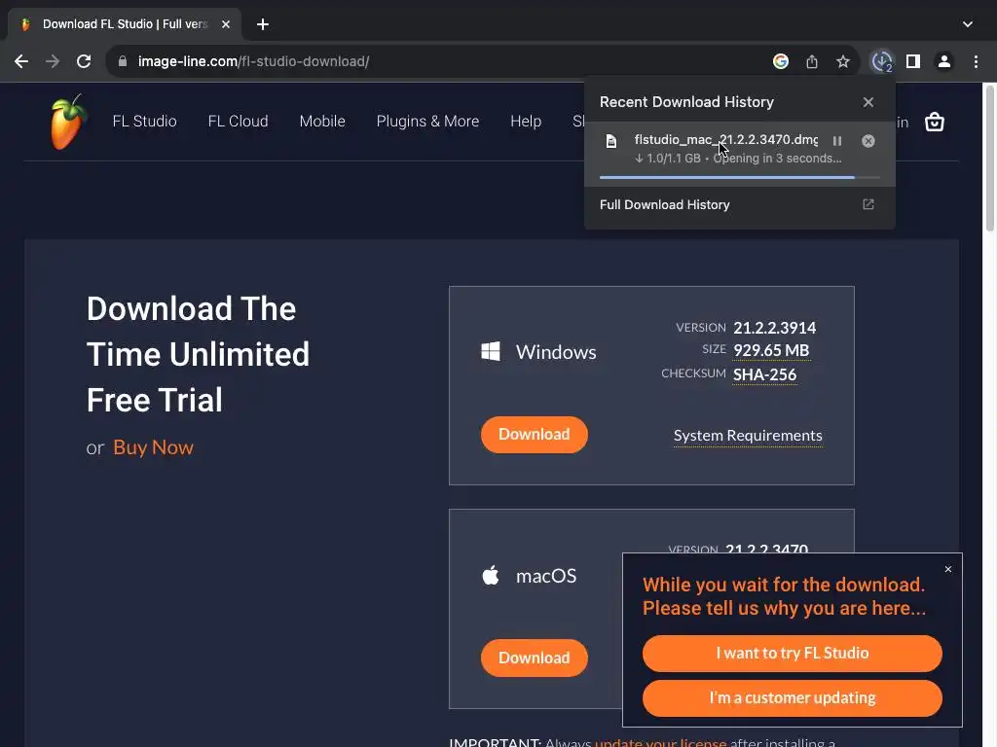Viewport: 997px width, 747px height.
Task: Bookmark this page with the star icon
Action: 843,61
